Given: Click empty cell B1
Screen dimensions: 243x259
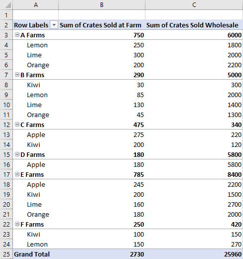Looking at the screenshot, I should (x=102, y=15).
